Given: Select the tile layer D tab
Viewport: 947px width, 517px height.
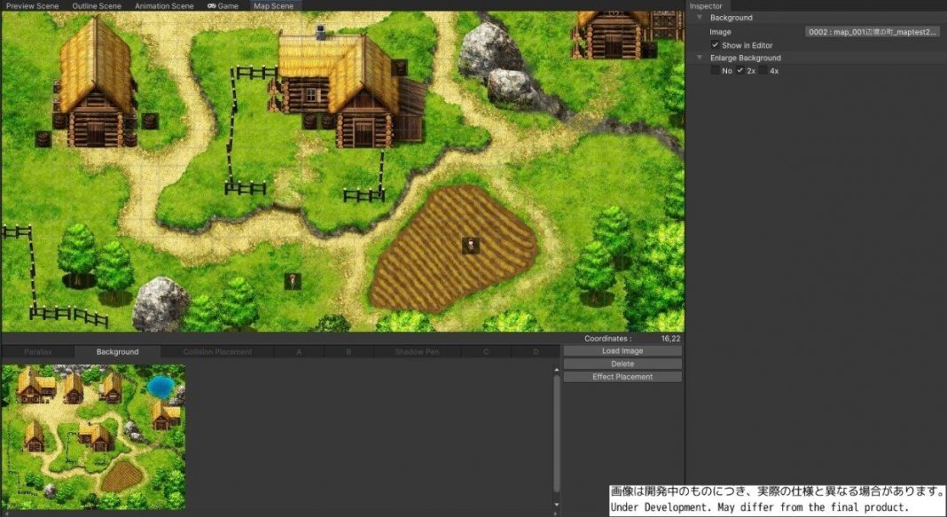Looking at the screenshot, I should pos(536,351).
